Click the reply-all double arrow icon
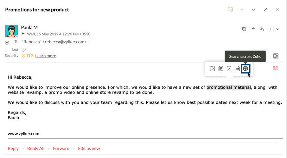This screenshot has height=158, width=287. click(x=262, y=29)
